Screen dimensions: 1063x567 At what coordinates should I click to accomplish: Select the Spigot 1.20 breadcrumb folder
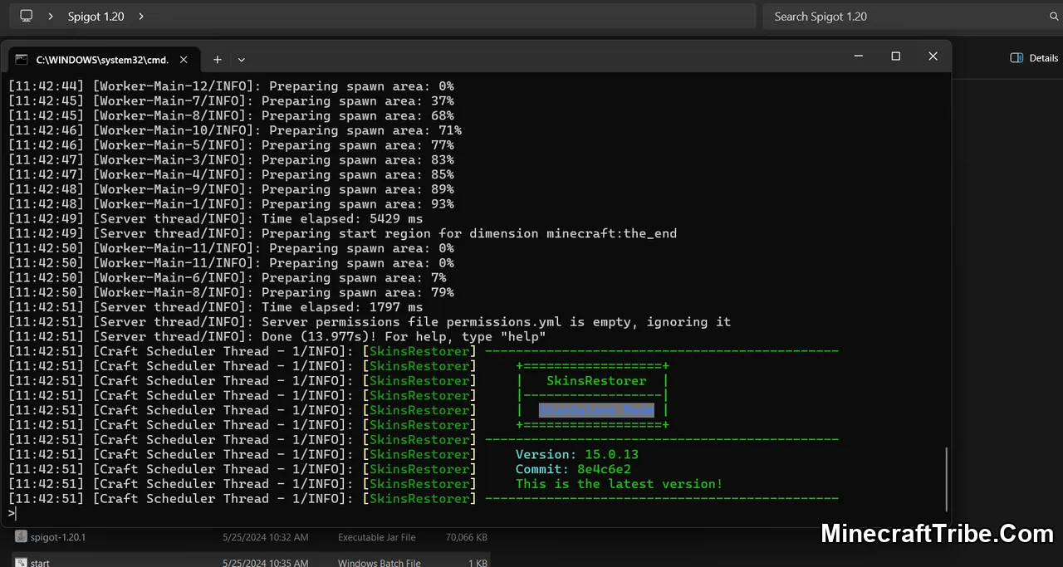pos(96,16)
